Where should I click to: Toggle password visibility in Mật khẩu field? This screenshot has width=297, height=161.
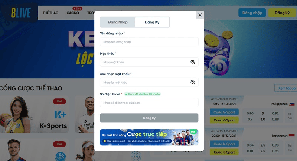[x=193, y=62]
